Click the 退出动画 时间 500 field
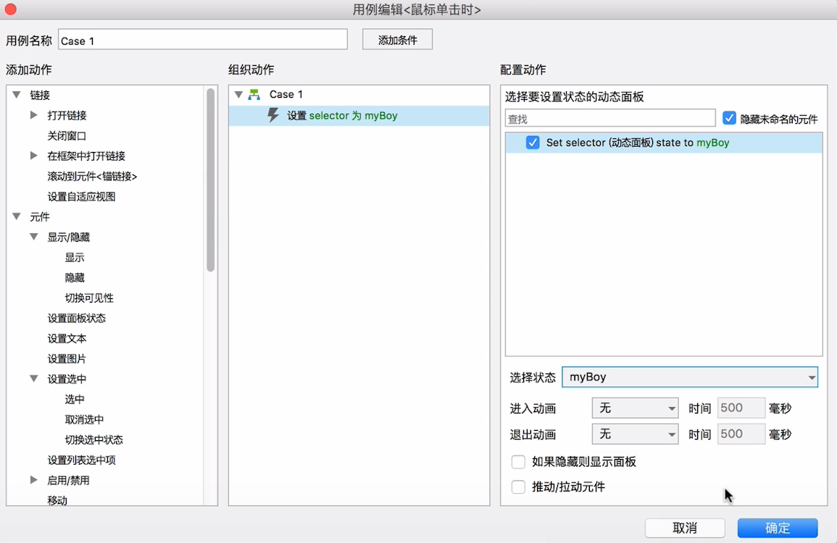Image resolution: width=837 pixels, height=543 pixels. tap(741, 434)
